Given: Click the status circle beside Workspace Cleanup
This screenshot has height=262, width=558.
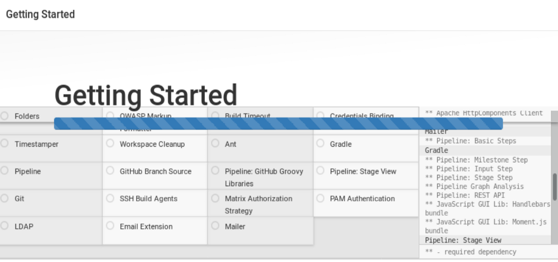Looking at the screenshot, I should point(110,143).
